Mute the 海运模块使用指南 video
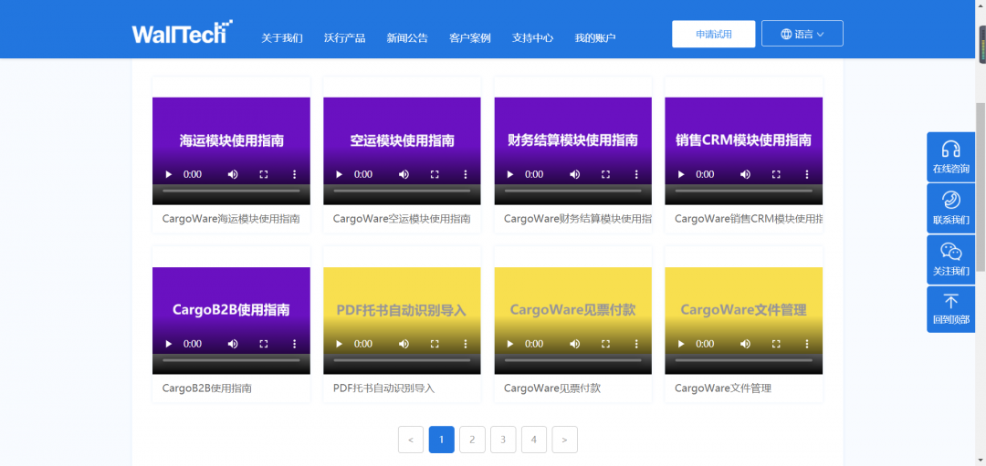Viewport: 986px width, 466px height. point(233,174)
